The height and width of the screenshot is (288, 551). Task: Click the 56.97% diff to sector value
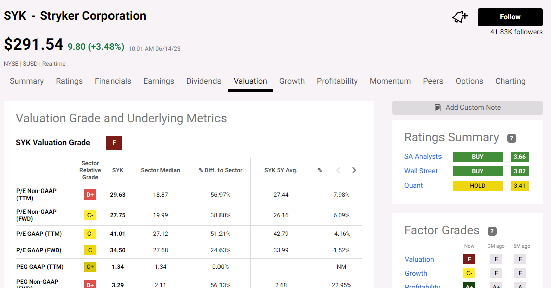click(x=221, y=195)
